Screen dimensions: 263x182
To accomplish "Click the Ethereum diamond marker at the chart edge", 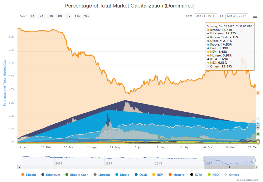I will (x=258, y=127).
